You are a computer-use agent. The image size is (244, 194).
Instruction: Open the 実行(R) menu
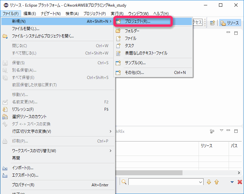(x=117, y=13)
